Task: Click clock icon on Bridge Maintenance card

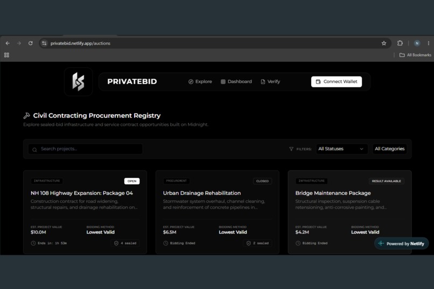Action: pyautogui.click(x=298, y=243)
